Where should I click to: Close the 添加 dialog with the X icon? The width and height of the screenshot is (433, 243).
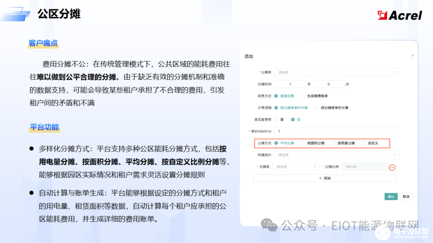412,55
